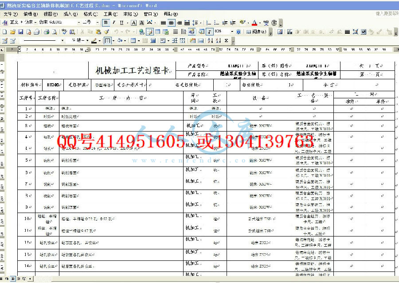Expand line spacing options arrow
The image size is (399, 283).
coord(200,23)
